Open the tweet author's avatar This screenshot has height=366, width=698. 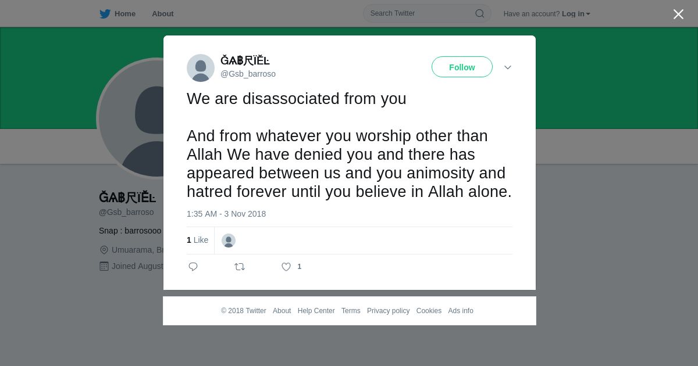(201, 68)
